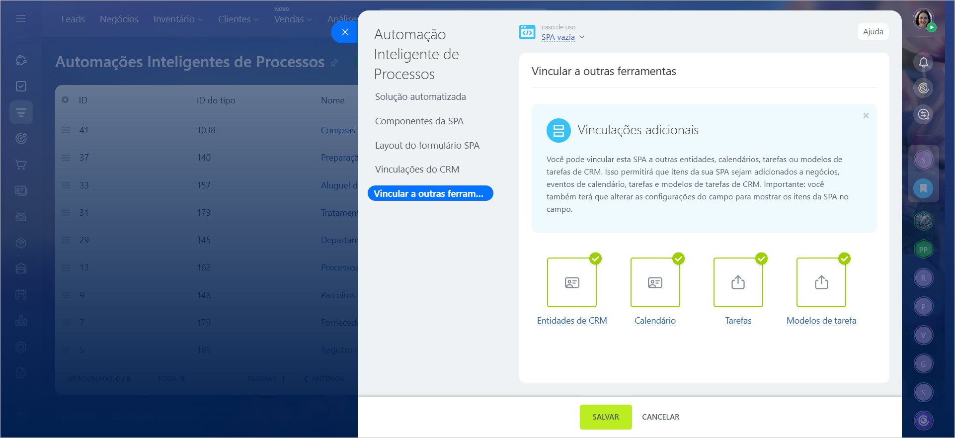The image size is (955, 438).
Task: Open Layout do formulário SPA section
Action: (x=427, y=145)
